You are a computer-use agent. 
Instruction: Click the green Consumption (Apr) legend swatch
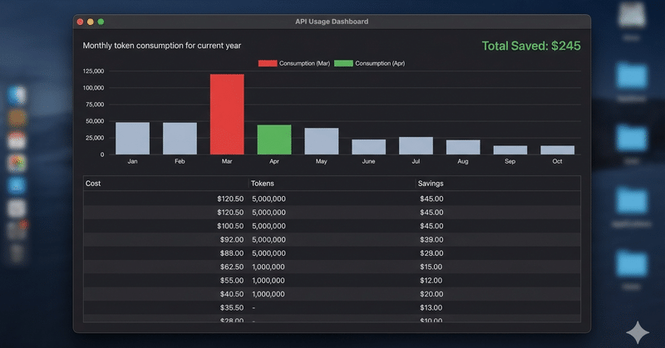click(x=343, y=63)
